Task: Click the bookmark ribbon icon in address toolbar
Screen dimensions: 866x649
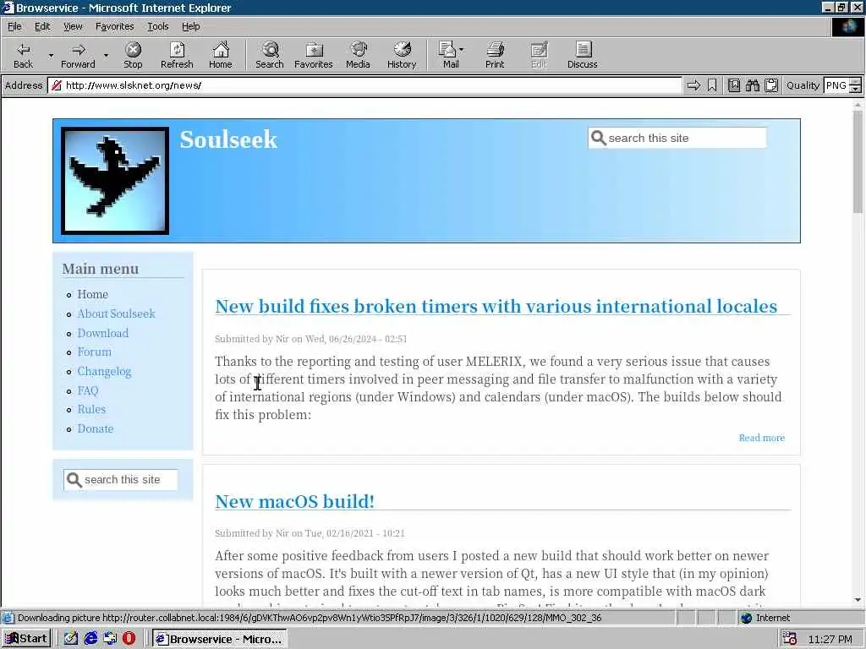Action: [x=712, y=85]
